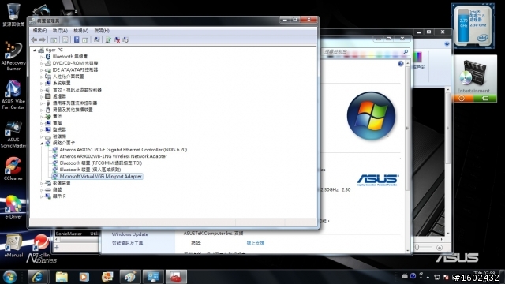Image resolution: width=505 pixels, height=284 pixels.
Task: Select Atheros AR8151 PCI-E Gigabit Ethernet Controller
Action: (x=123, y=150)
